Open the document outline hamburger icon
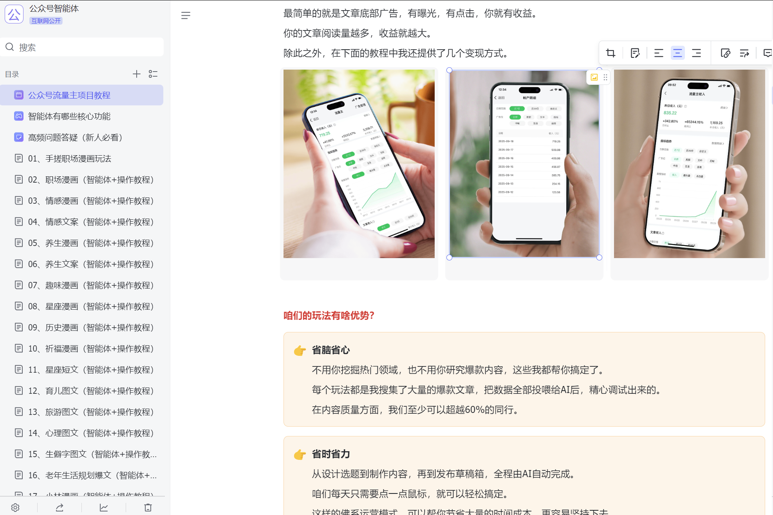The image size is (773, 515). (186, 15)
